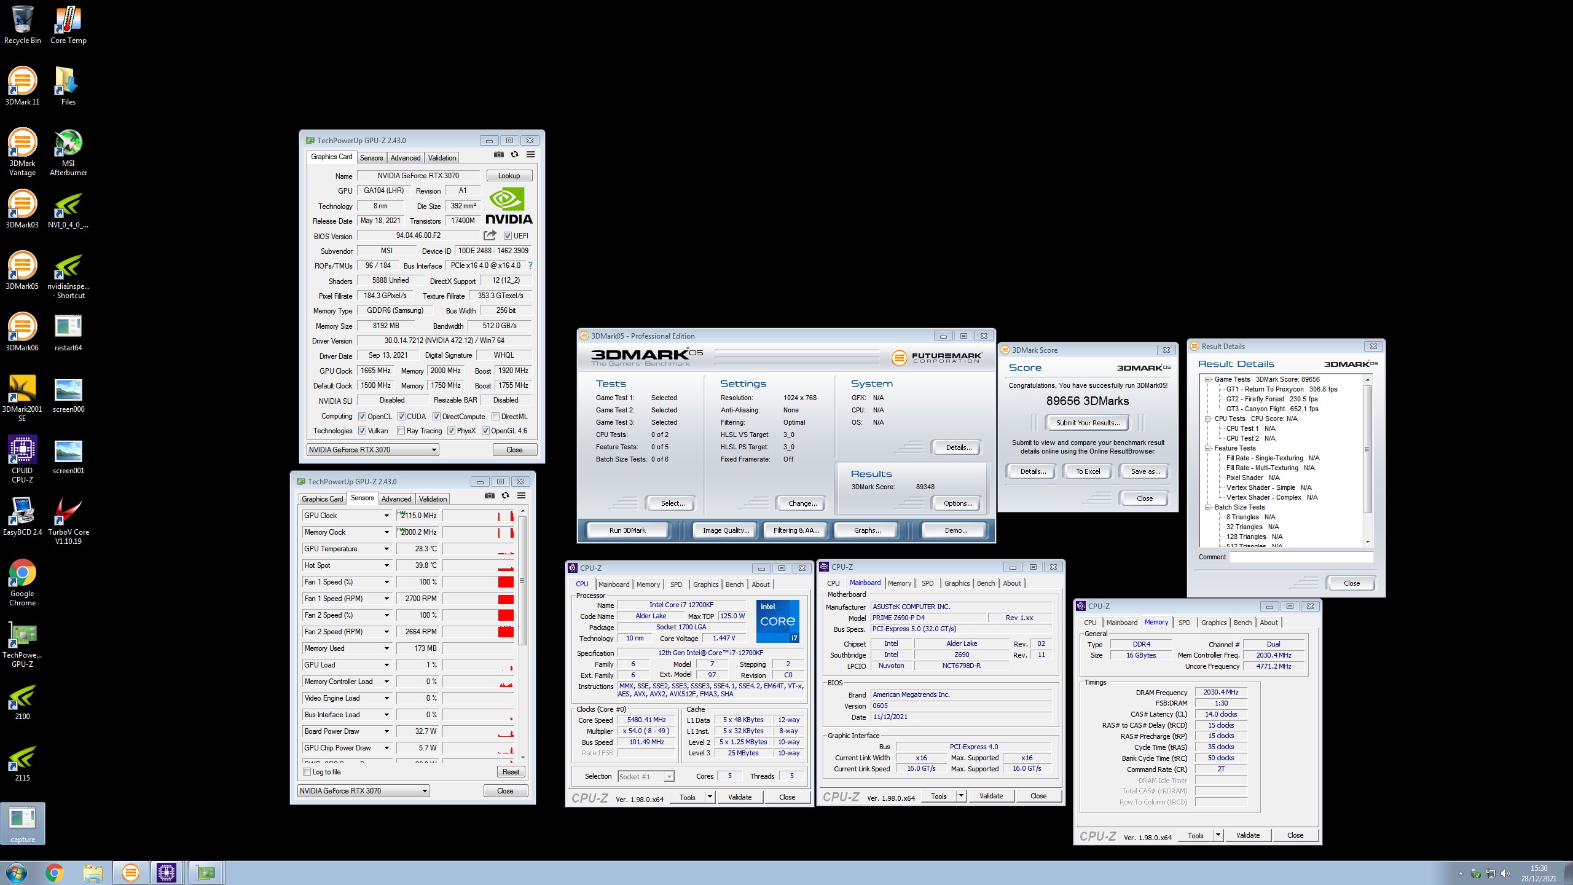Open the GPU selector dropdown in GPU-Z Sensors window

[364, 791]
